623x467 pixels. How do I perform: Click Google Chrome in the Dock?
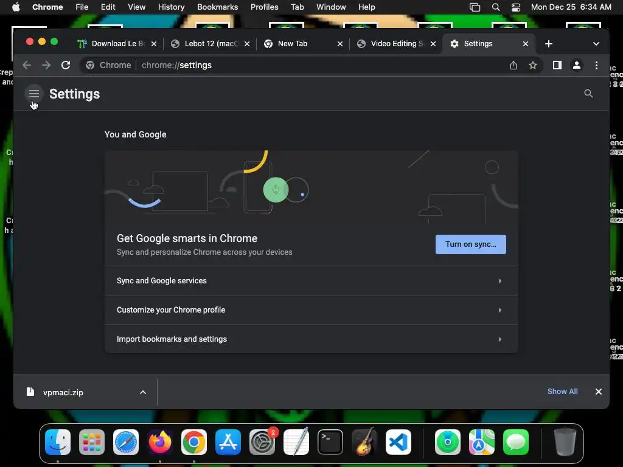(194, 442)
